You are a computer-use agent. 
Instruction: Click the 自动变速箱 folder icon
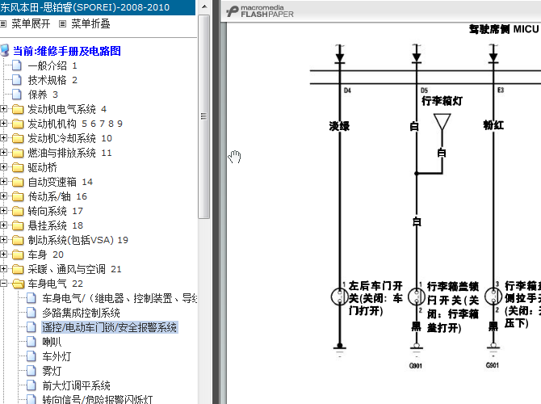coord(18,182)
